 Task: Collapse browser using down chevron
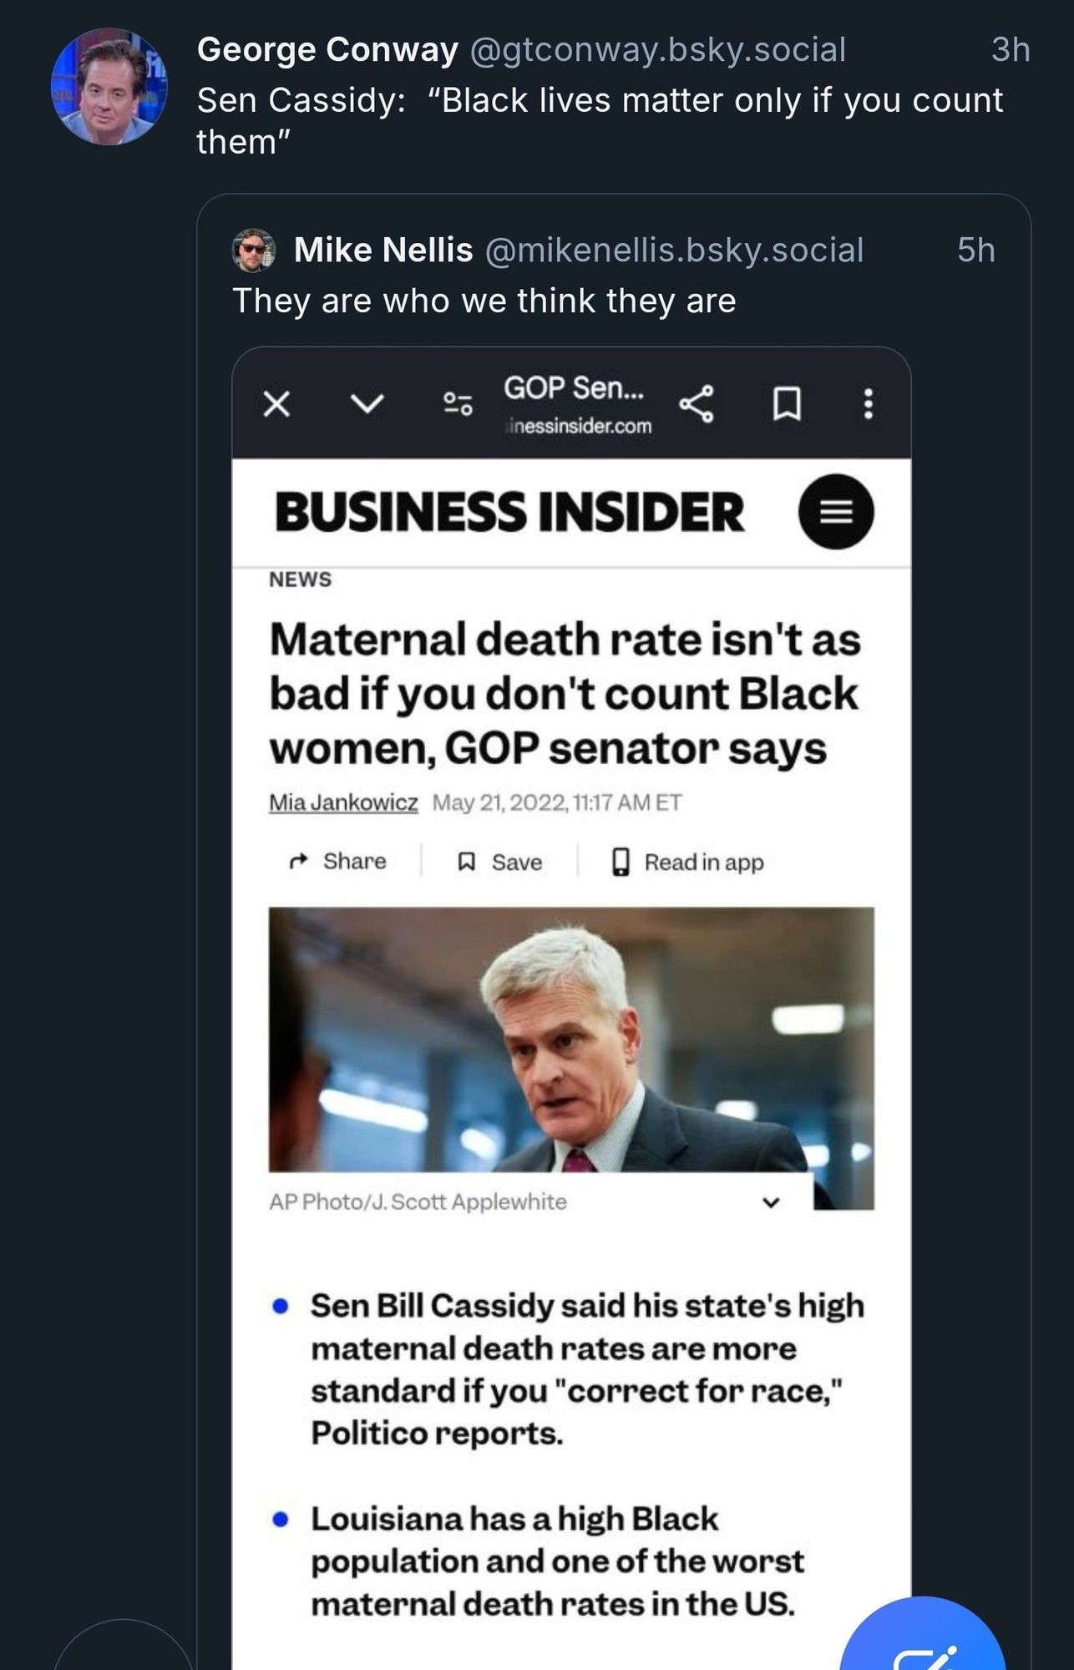[x=367, y=404]
